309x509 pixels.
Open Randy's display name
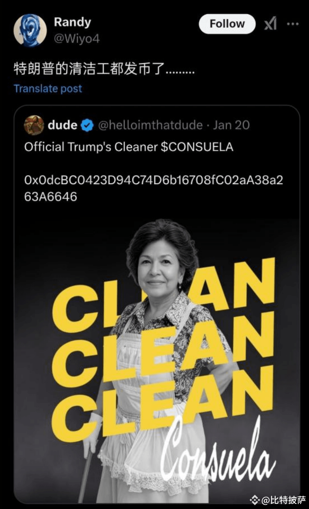coord(72,22)
